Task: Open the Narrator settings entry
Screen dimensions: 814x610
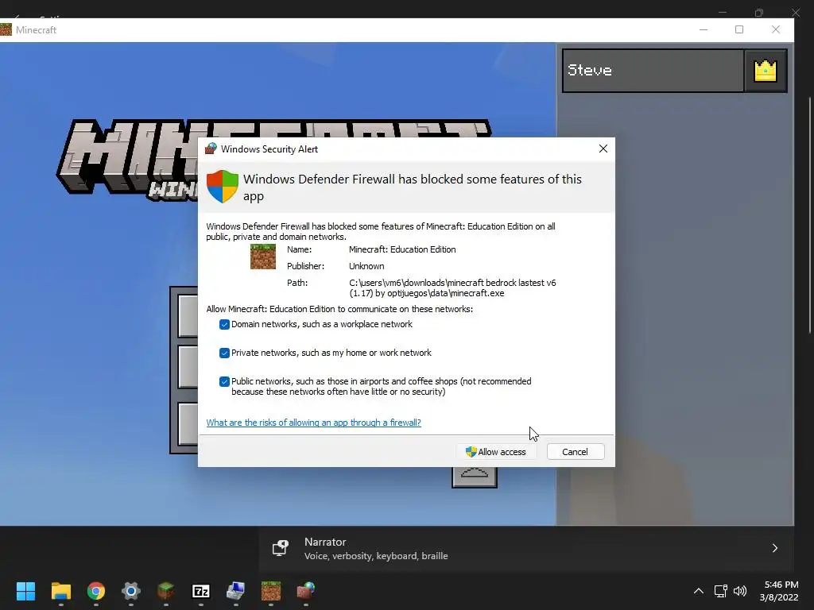Action: 526,548
